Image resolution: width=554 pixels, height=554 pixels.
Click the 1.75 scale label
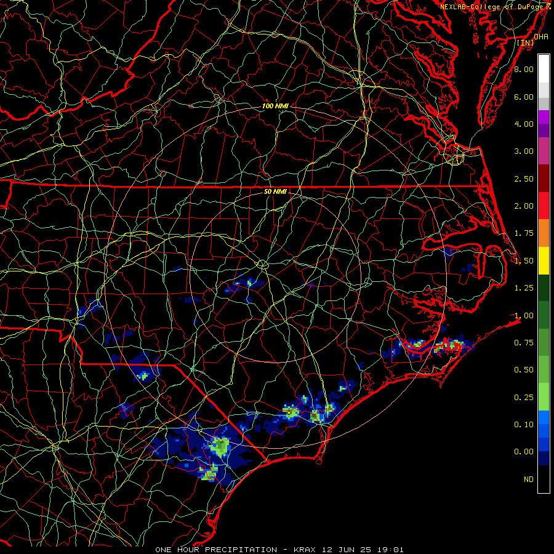pos(524,233)
